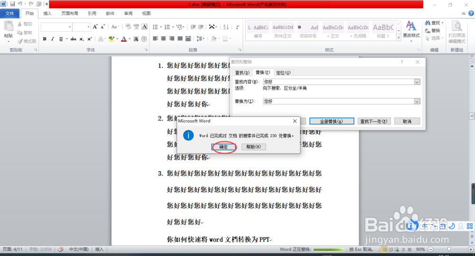
Task: Expand the Replace with history dropdown
Action: coord(417,102)
